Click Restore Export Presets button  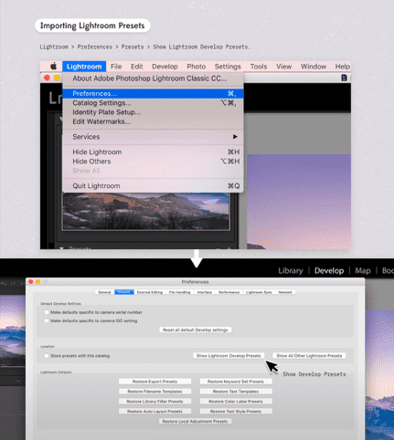coord(154,382)
